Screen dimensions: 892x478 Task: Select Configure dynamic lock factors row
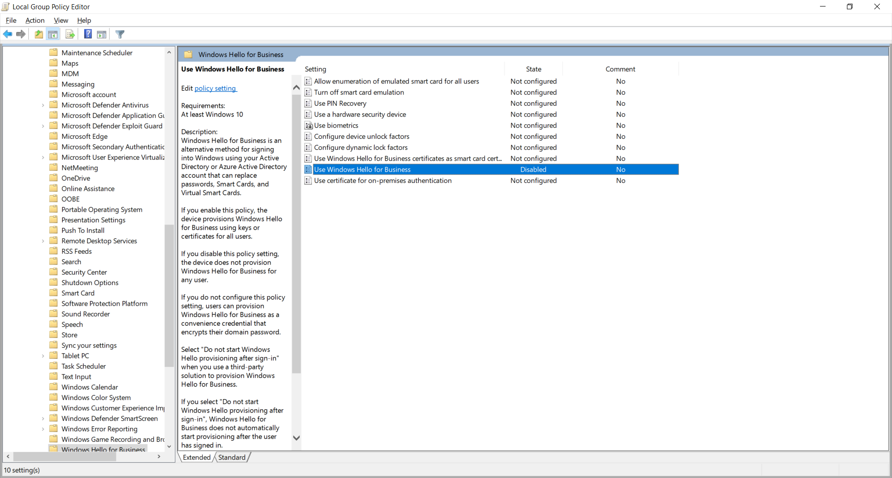pyautogui.click(x=491, y=148)
